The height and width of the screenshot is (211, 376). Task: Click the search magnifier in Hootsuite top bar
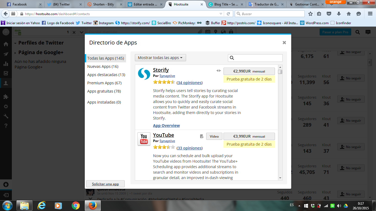point(358,32)
